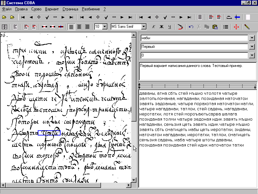Toggle italic formatting (К)
258x194 pixels.
(x=154, y=27)
